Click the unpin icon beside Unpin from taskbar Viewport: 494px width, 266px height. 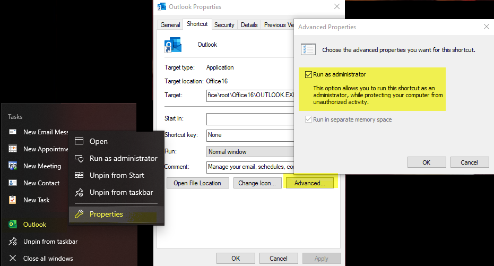(x=13, y=242)
